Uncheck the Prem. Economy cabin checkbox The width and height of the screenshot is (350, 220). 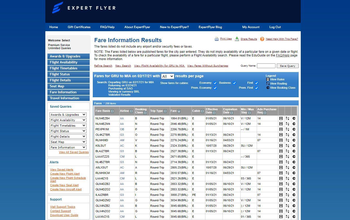pyautogui.click(x=215, y=88)
